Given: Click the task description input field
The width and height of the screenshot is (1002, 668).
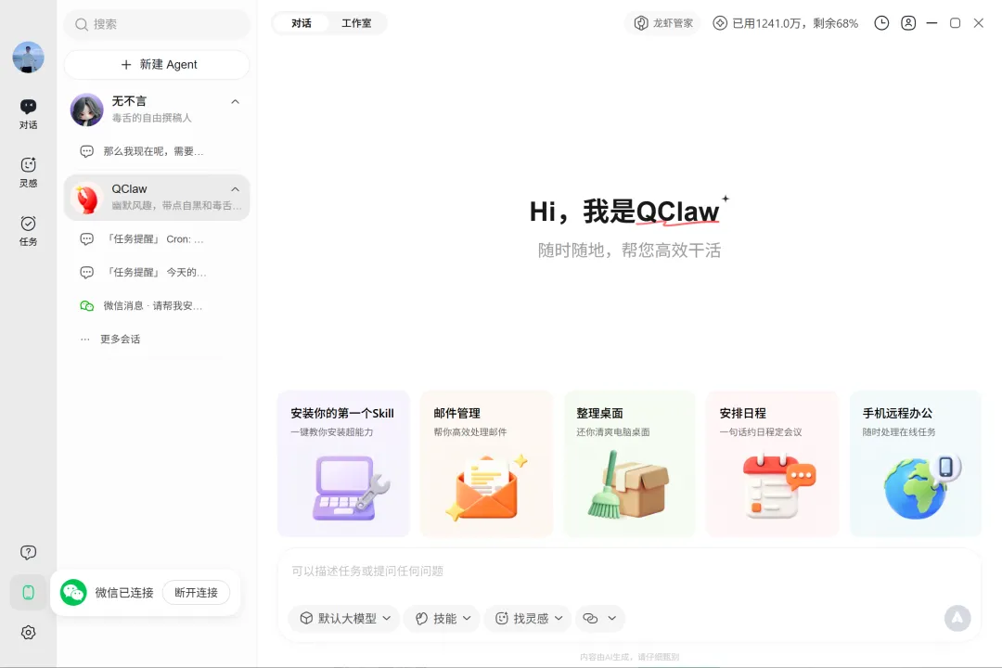Looking at the screenshot, I should pos(629,571).
